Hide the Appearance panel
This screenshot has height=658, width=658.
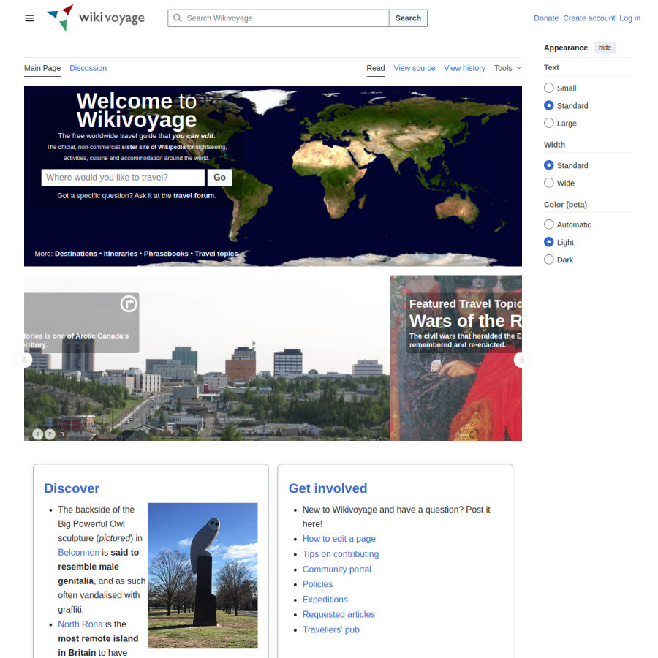(605, 48)
